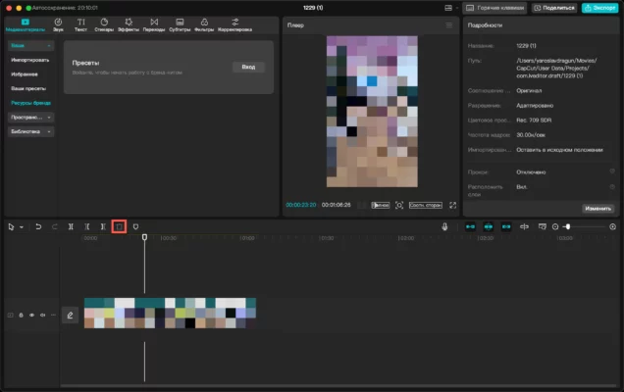The height and width of the screenshot is (392, 624).
Task: Delete the clip part right of playhead
Action: tap(103, 226)
